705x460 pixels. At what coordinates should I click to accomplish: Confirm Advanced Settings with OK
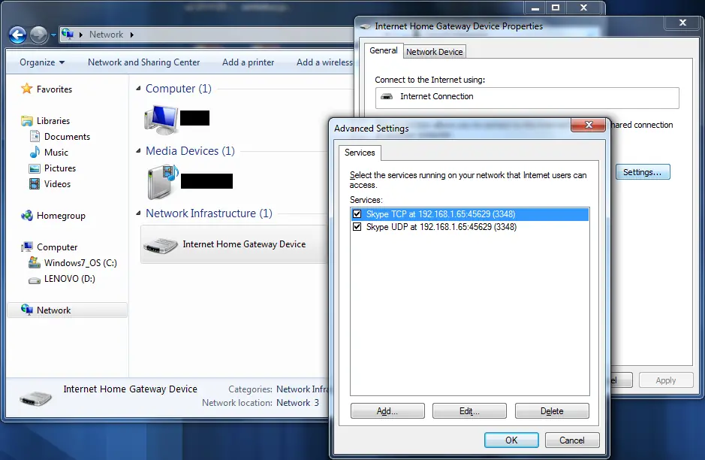[511, 440]
